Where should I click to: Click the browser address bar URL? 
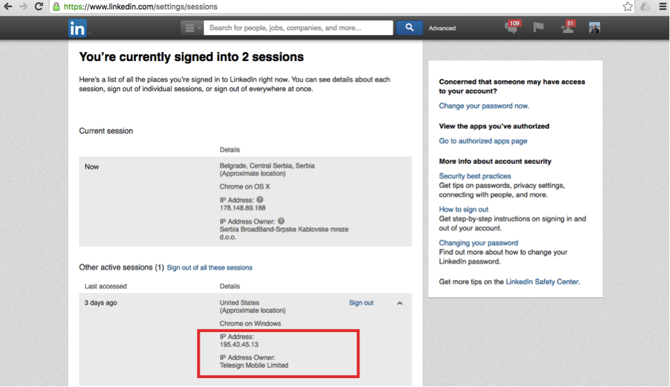coord(141,6)
